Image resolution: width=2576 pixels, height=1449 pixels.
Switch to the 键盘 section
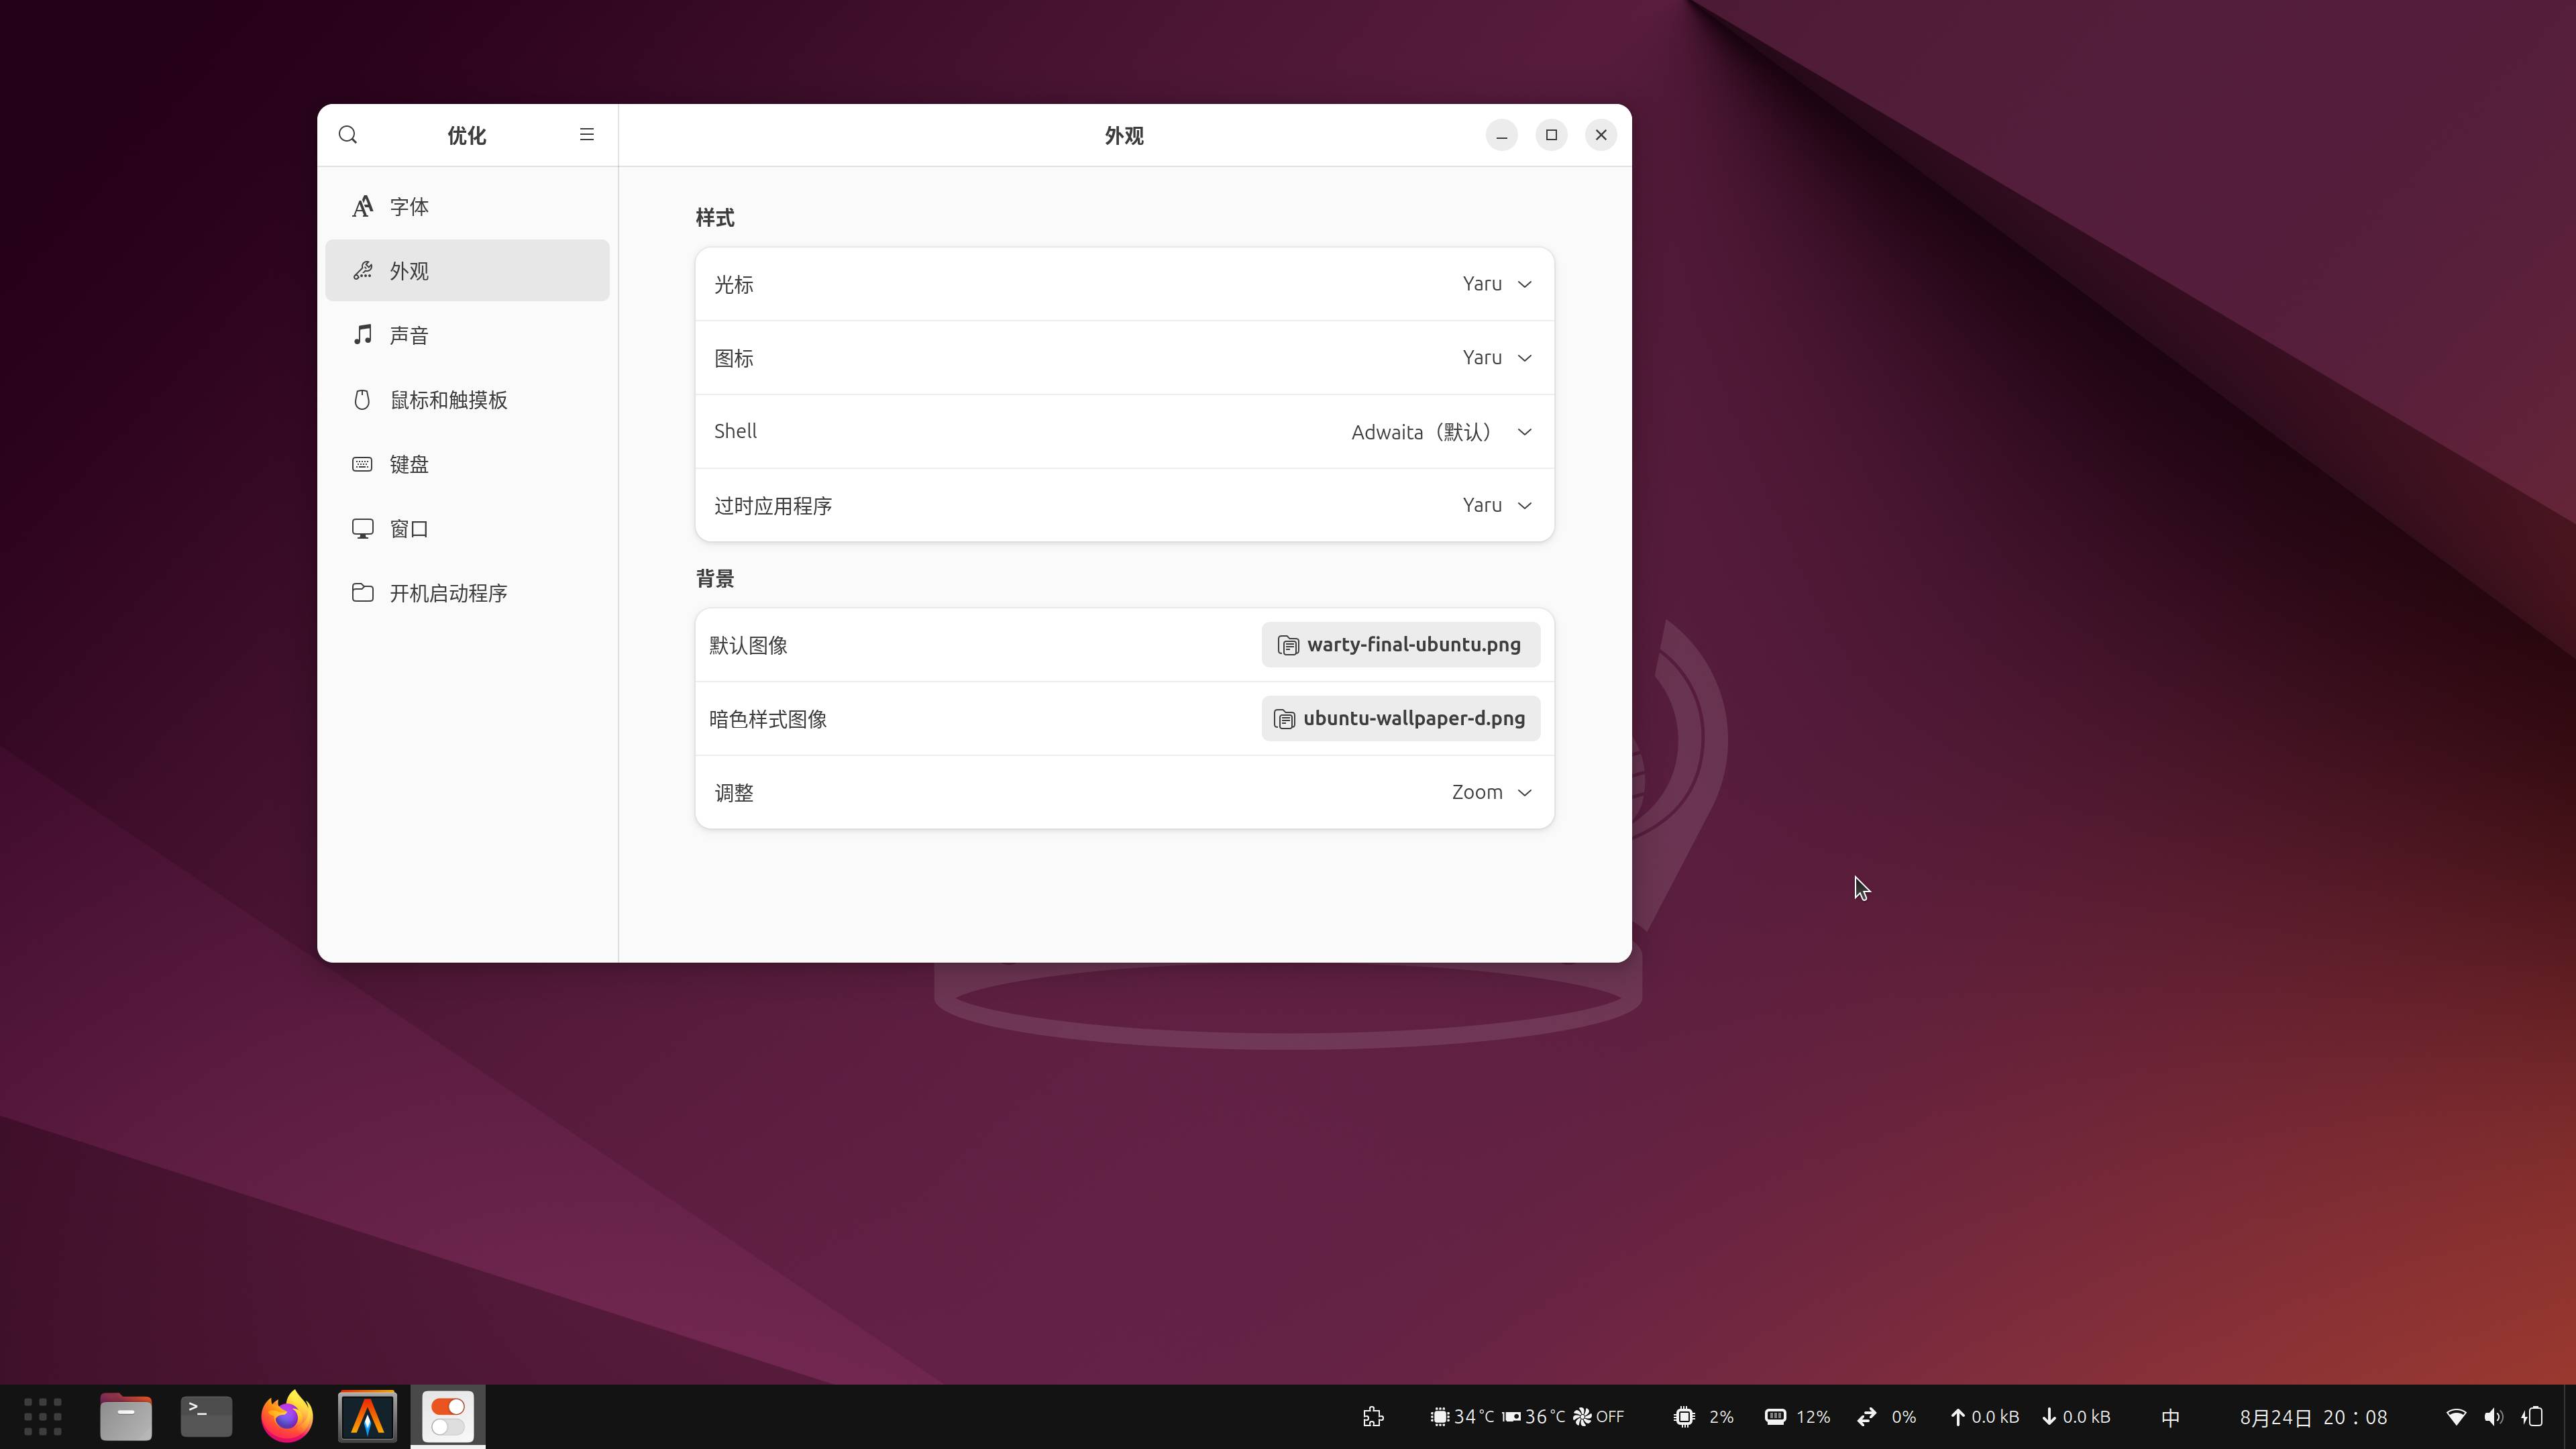(467, 464)
